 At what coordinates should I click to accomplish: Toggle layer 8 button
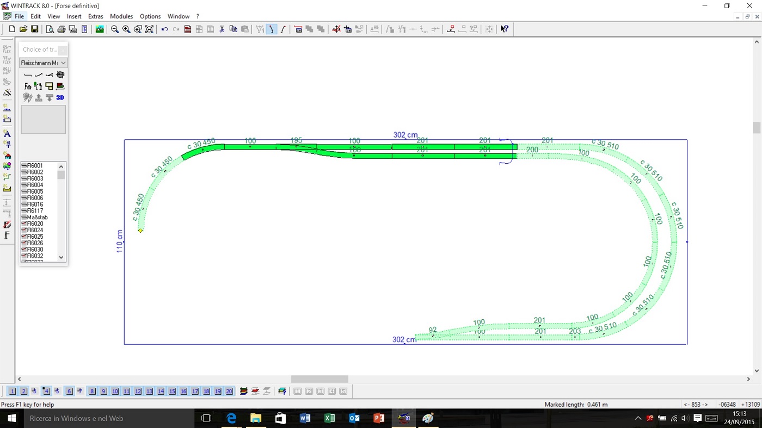[x=92, y=392]
